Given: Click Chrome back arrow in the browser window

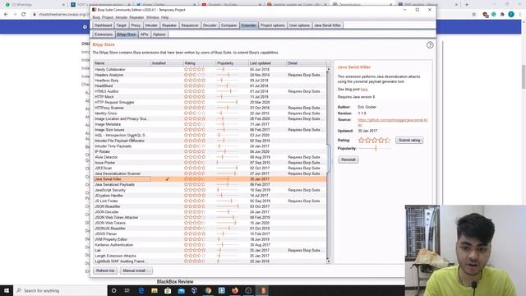Looking at the screenshot, I should point(6,15).
